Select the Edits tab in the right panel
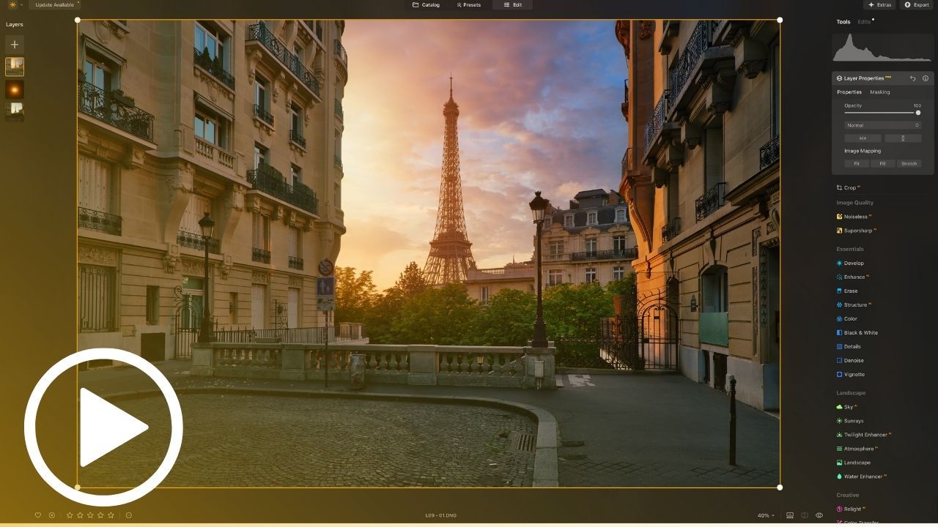This screenshot has width=938, height=527. coord(865,22)
